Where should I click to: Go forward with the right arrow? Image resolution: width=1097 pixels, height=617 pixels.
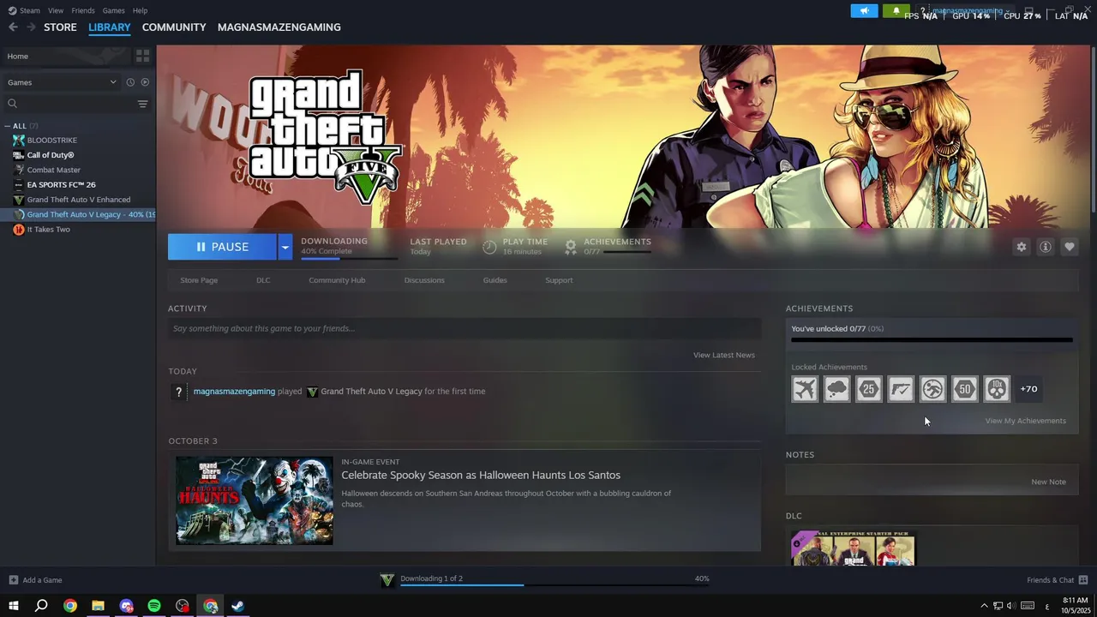pos(31,27)
